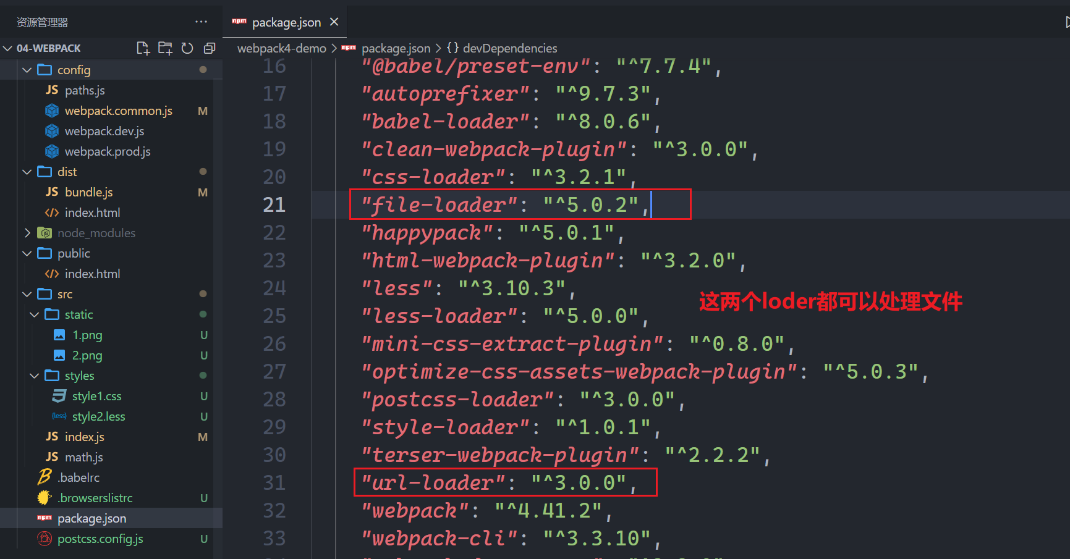This screenshot has width=1070, height=559.
Task: Open style2.less file
Action: (x=98, y=416)
